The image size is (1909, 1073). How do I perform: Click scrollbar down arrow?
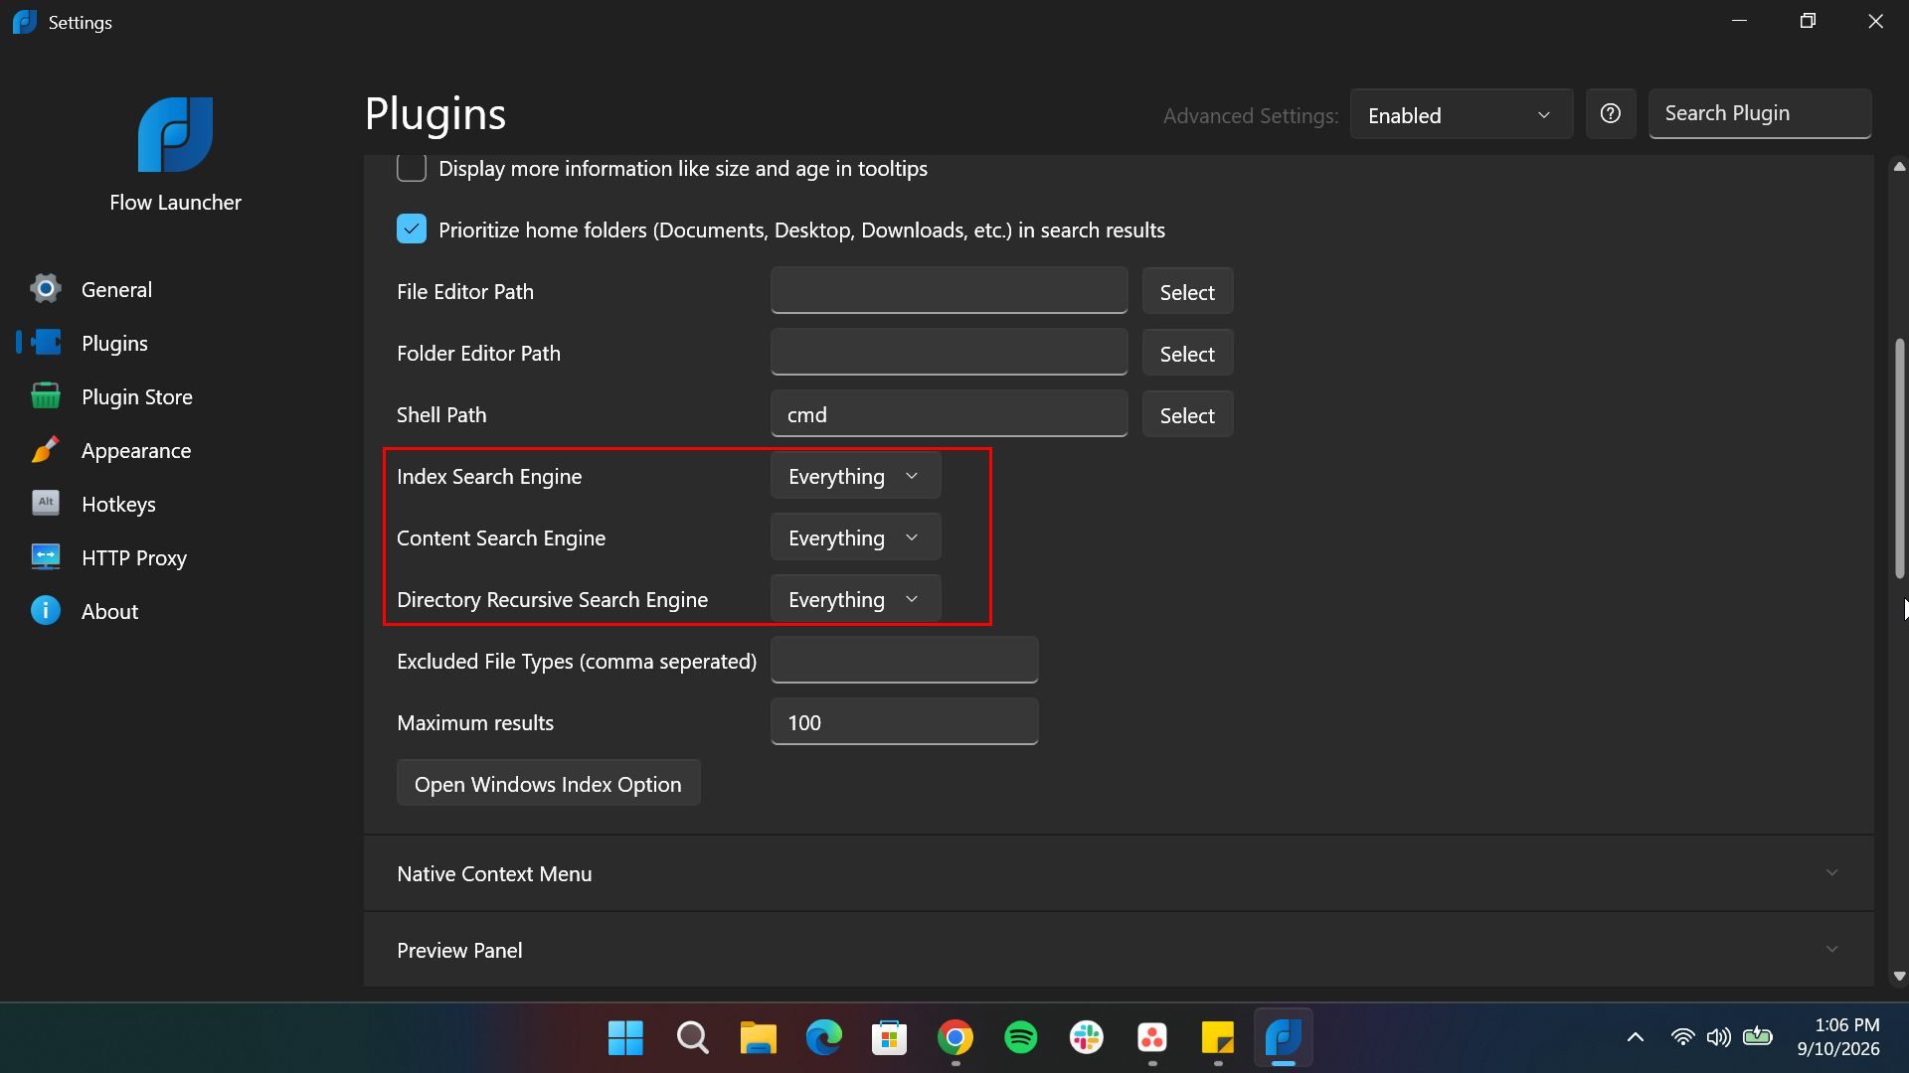point(1899,977)
